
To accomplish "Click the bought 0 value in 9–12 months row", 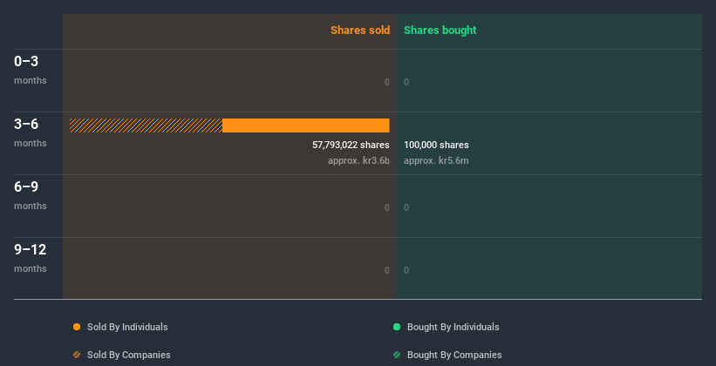I will click(406, 270).
